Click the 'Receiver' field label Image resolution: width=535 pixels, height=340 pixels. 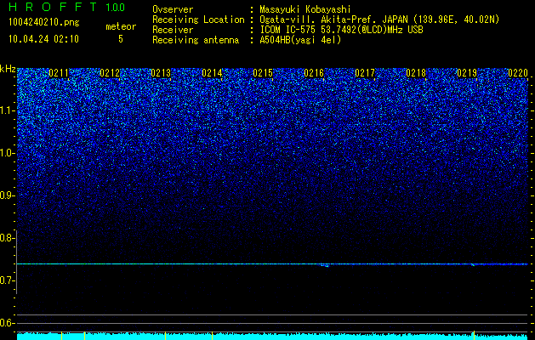(173, 30)
